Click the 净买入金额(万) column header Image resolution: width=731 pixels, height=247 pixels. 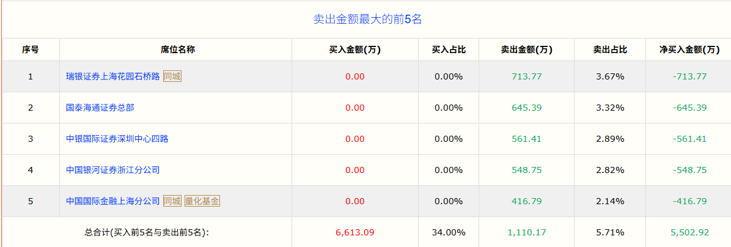(689, 50)
